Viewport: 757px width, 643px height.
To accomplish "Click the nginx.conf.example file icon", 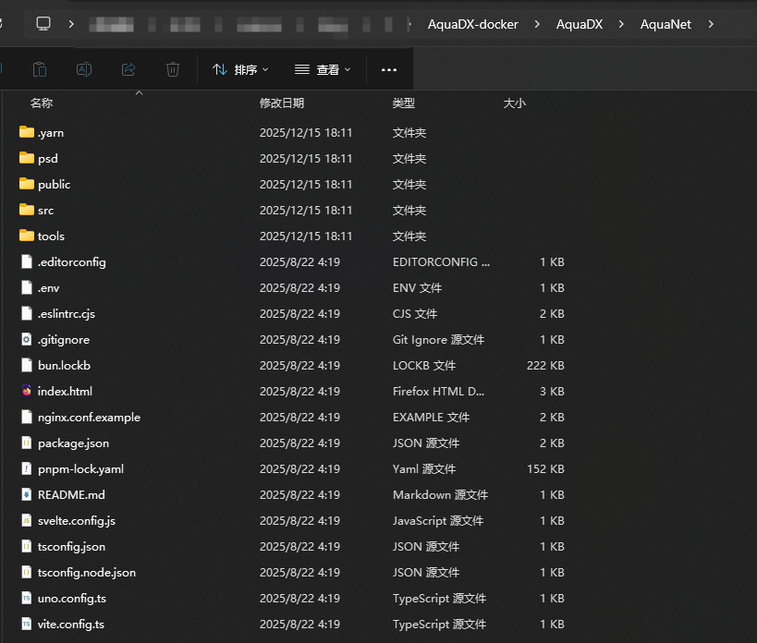I will pos(27,417).
